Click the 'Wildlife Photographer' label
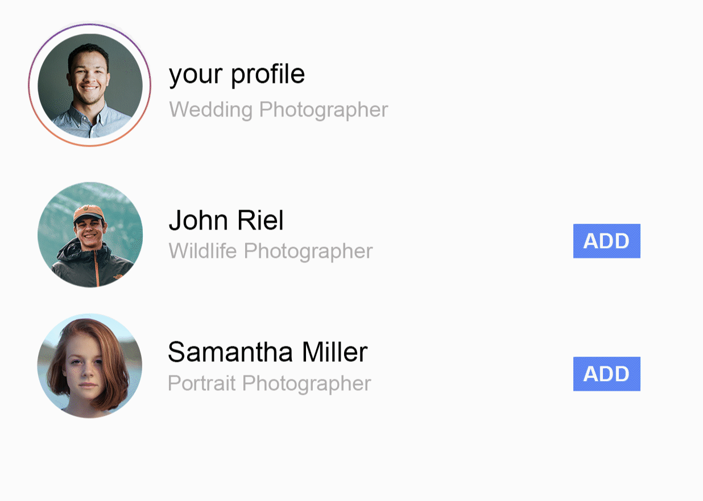Image resolution: width=703 pixels, height=501 pixels. point(271,251)
